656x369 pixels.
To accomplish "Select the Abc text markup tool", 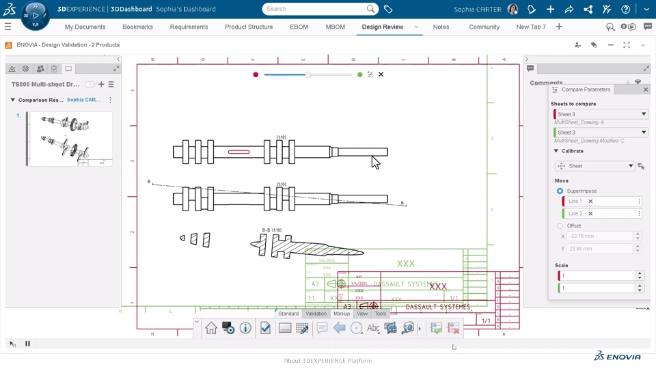I will click(373, 328).
